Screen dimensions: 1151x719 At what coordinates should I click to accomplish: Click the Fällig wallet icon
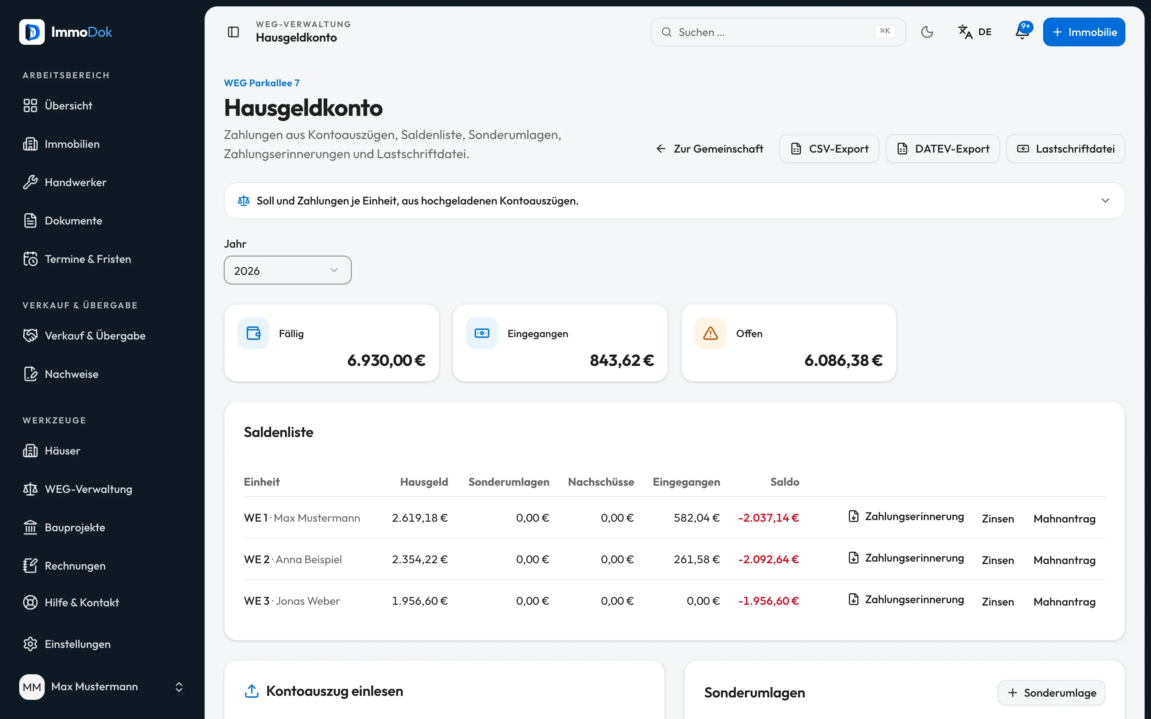(x=253, y=334)
